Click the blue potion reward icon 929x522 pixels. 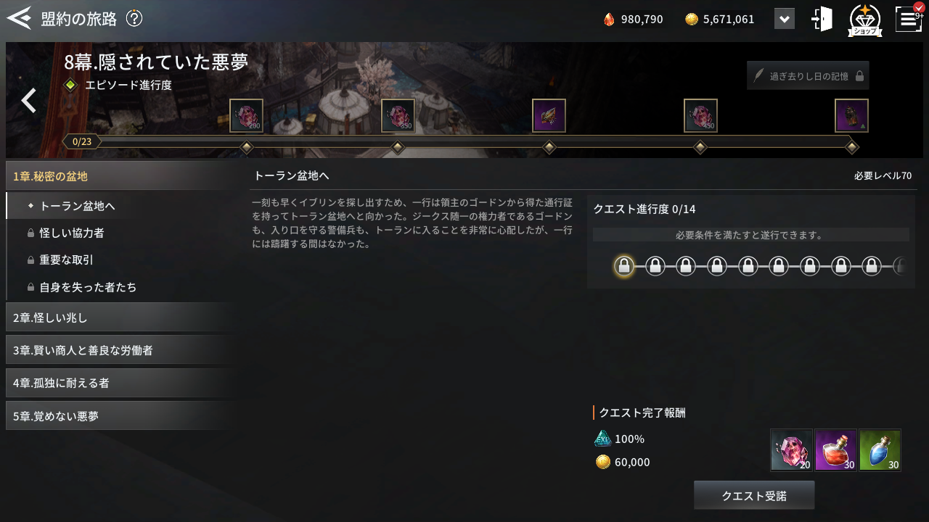pos(880,450)
